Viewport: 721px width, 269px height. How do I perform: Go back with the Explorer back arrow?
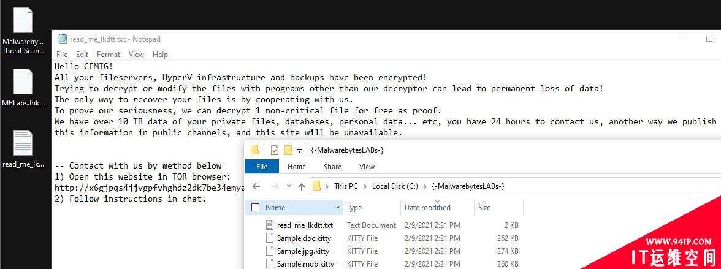pos(256,186)
